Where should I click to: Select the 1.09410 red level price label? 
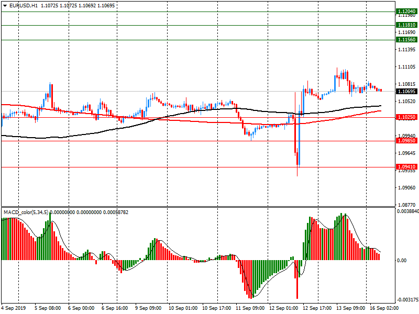(x=406, y=167)
